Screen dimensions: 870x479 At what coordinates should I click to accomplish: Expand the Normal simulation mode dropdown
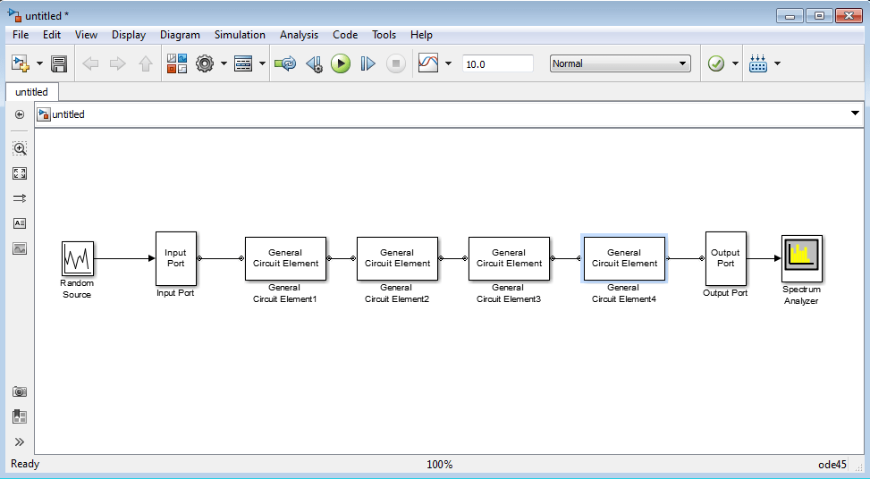pos(621,63)
